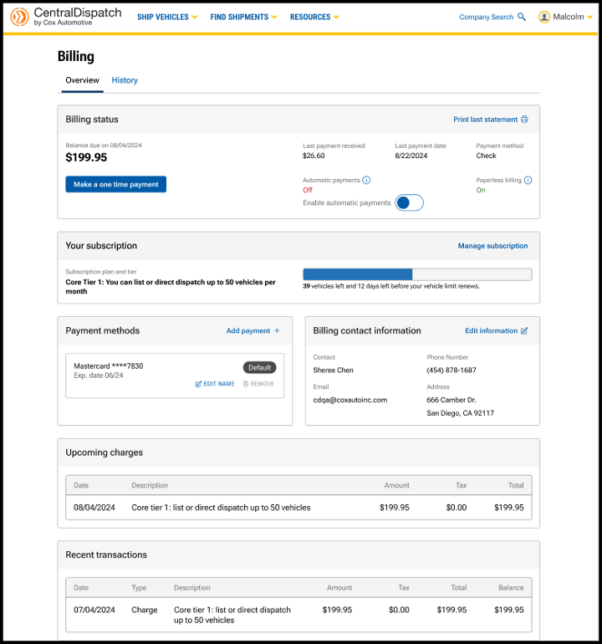Click the vehicle limit usage progress bar
Image resolution: width=602 pixels, height=644 pixels.
point(416,274)
